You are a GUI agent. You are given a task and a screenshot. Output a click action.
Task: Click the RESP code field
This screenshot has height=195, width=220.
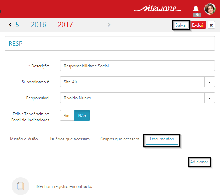(x=110, y=43)
